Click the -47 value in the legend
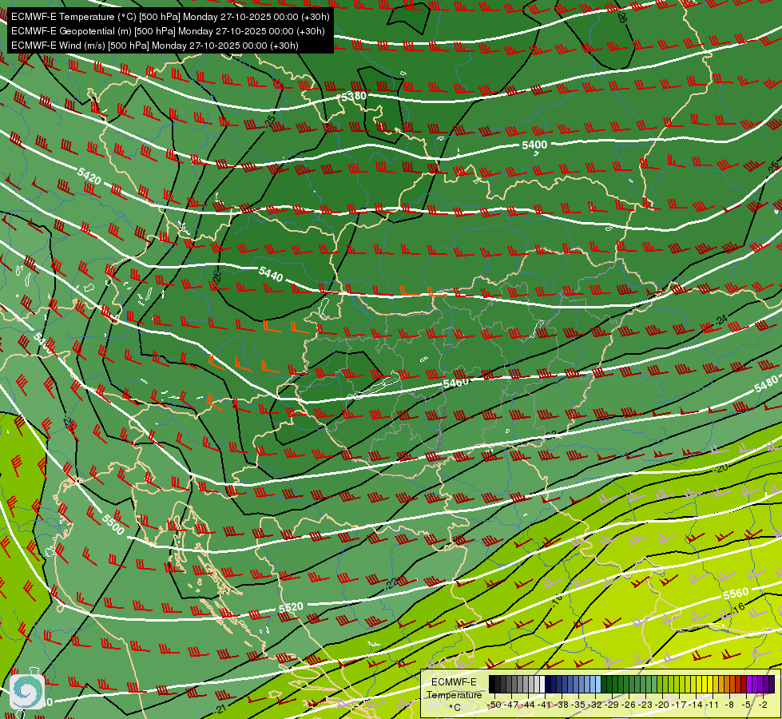 [511, 705]
